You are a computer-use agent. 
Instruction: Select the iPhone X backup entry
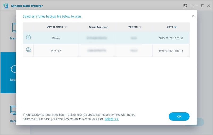point(106,50)
